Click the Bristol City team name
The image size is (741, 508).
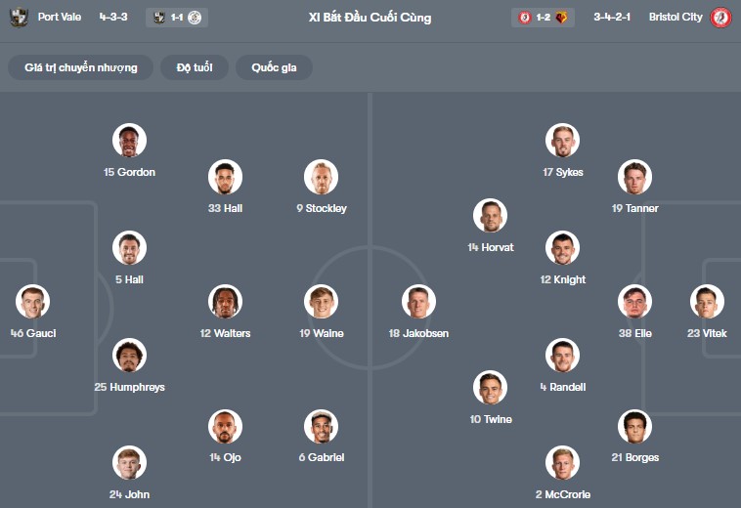676,18
